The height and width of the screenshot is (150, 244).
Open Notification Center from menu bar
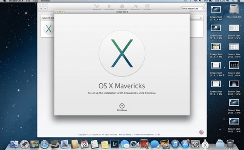238,1
